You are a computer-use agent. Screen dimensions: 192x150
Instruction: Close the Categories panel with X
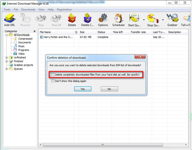pyautogui.click(x=35, y=31)
